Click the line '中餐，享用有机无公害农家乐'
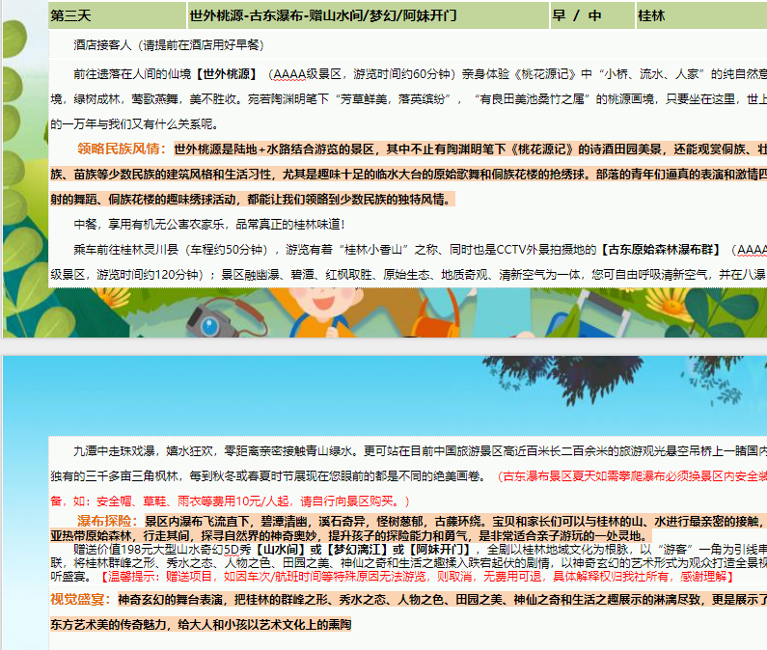767x650 pixels. [209, 225]
